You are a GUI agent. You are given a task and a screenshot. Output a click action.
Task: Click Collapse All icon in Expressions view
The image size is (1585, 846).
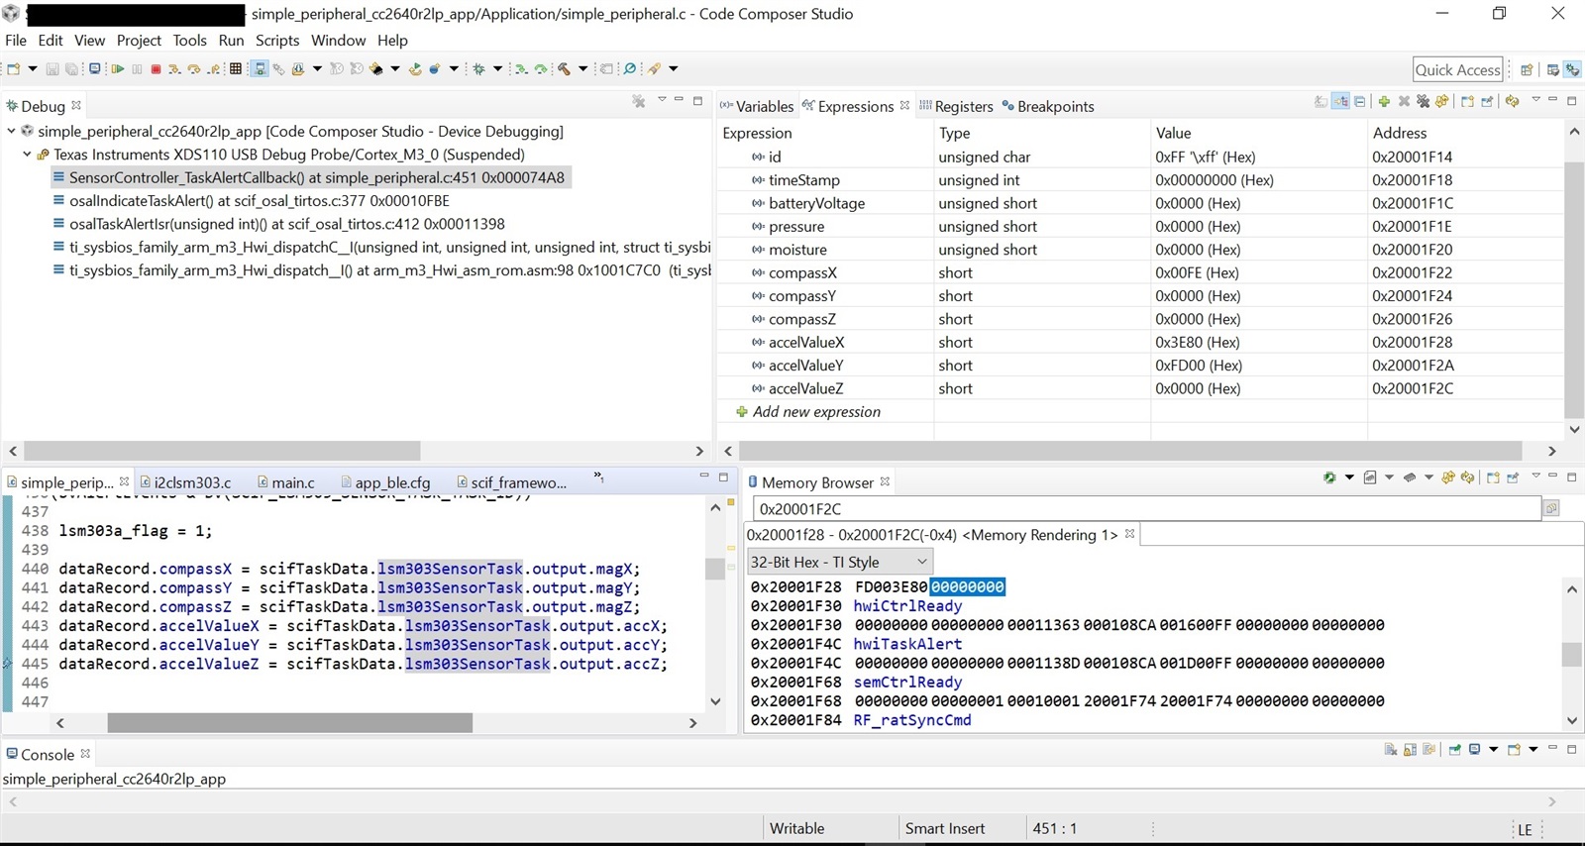pos(1359,101)
